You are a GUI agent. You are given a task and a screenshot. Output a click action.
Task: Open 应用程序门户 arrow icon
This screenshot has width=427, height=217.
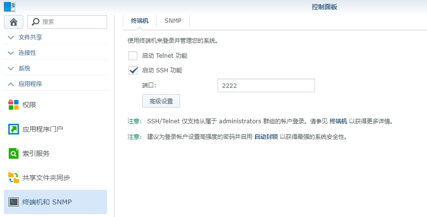(14, 129)
